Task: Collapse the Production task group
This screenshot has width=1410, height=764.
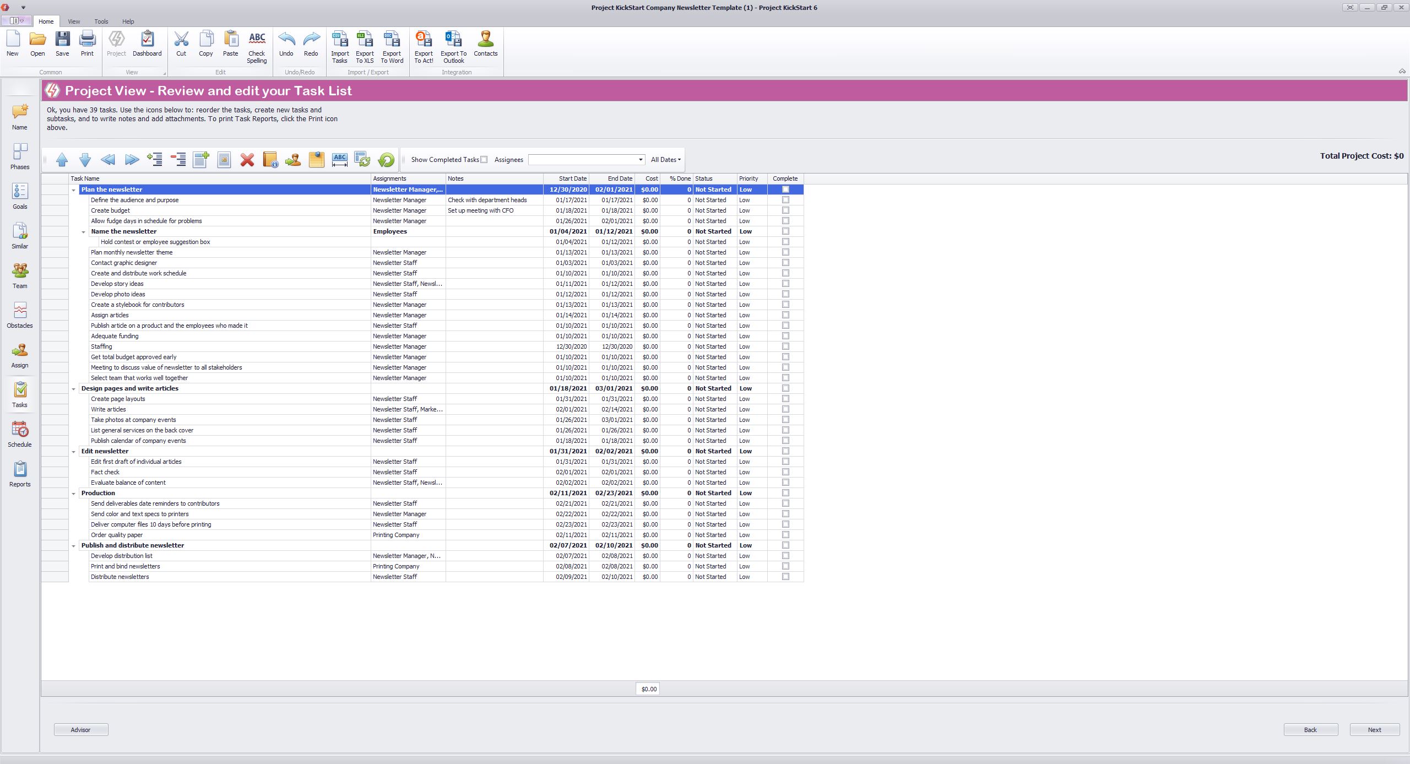Action: point(73,494)
